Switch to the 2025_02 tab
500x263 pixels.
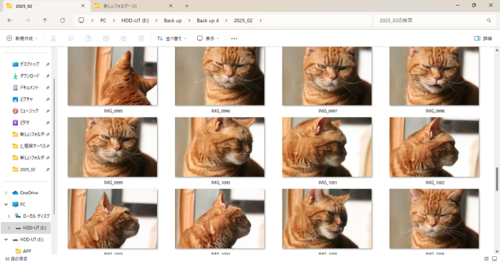click(x=46, y=6)
